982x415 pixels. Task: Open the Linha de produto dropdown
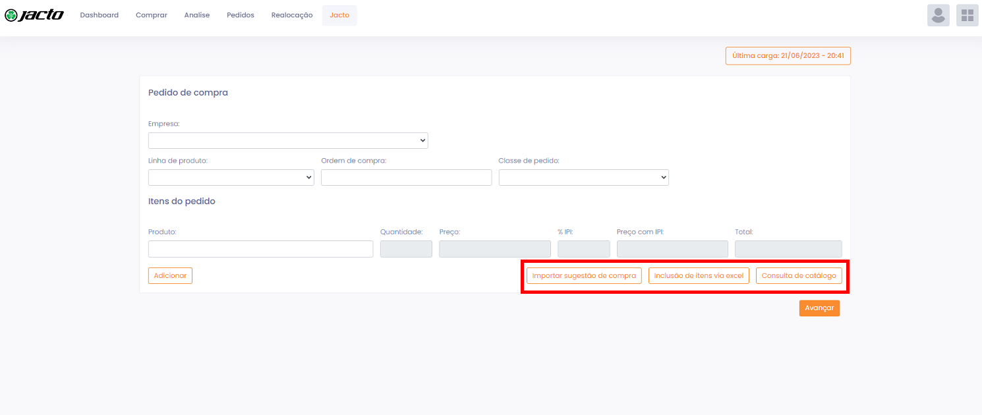point(231,177)
